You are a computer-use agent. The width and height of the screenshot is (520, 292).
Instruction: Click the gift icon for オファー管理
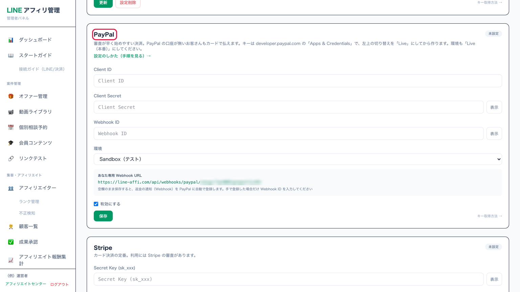(x=11, y=96)
